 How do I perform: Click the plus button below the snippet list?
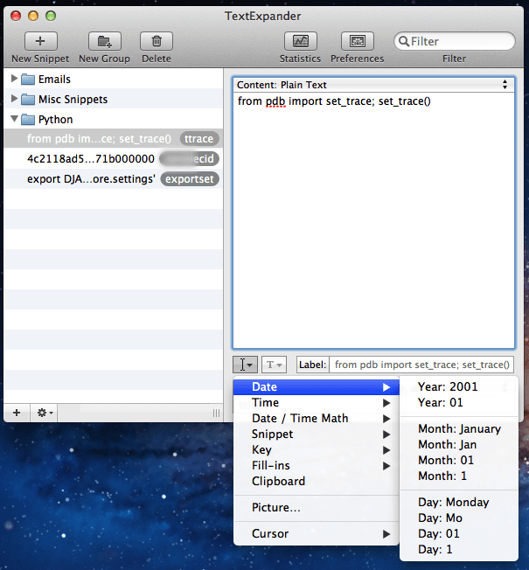tap(17, 413)
